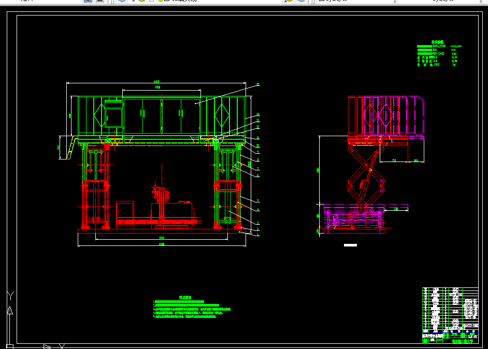
Task: Select the university name text in title block
Action: (x=463, y=341)
